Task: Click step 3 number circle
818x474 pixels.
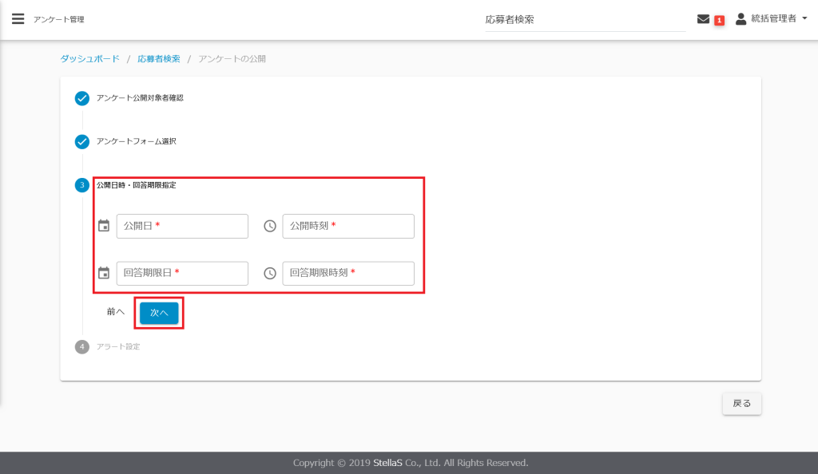Action: [x=81, y=185]
